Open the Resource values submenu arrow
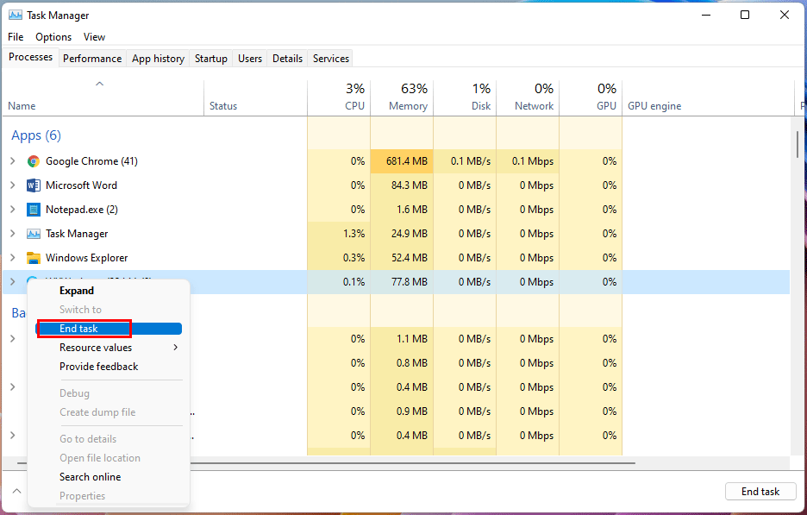Image resolution: width=807 pixels, height=515 pixels. click(x=176, y=348)
